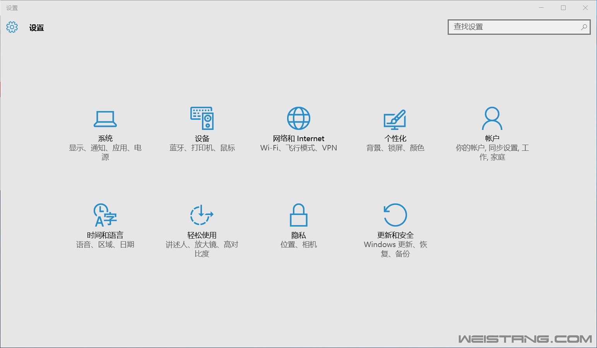The width and height of the screenshot is (597, 348).
Task: Open 隐私 via the padlock icon
Action: point(298,215)
